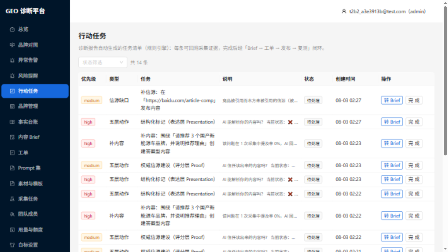The image size is (448, 252).
Task: Click the 品牌管理 sidebar icon
Action: coord(12,106)
